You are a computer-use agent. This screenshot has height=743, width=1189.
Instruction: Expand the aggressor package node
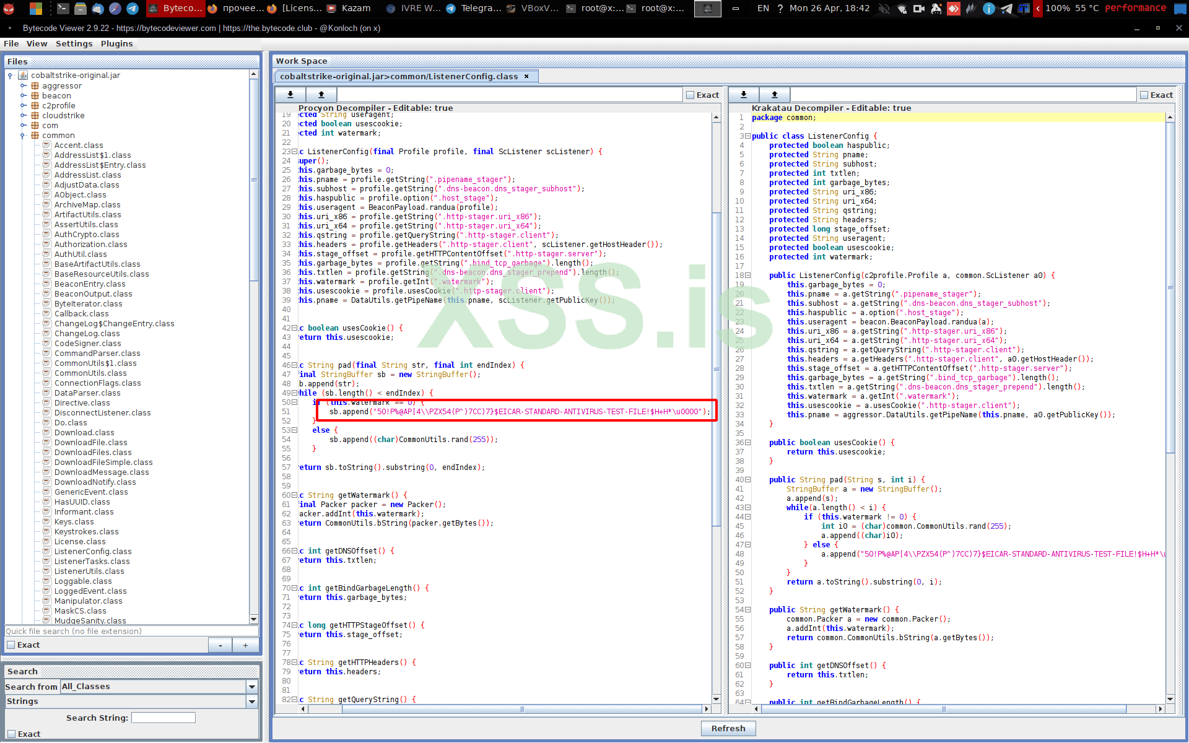click(x=24, y=86)
